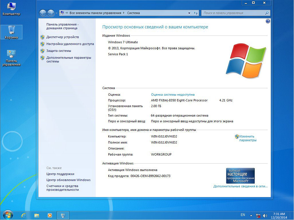Open Windows Media Player taskbar icon
Image resolution: width=294 pixels, height=220 pixels.
click(x=50, y=215)
